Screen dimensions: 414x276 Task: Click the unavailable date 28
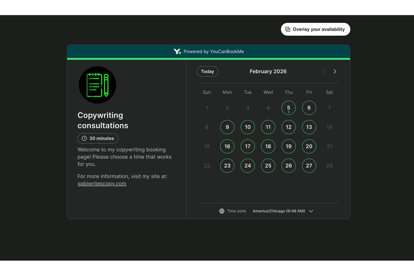coord(330,166)
